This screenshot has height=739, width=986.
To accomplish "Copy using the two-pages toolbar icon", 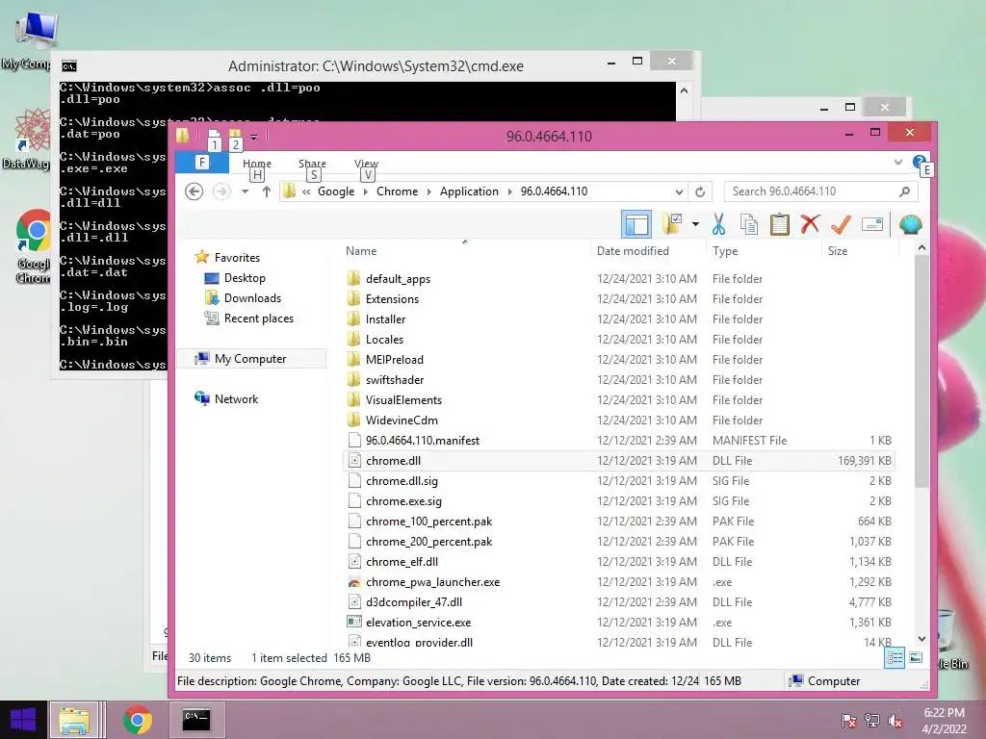I will pos(748,224).
